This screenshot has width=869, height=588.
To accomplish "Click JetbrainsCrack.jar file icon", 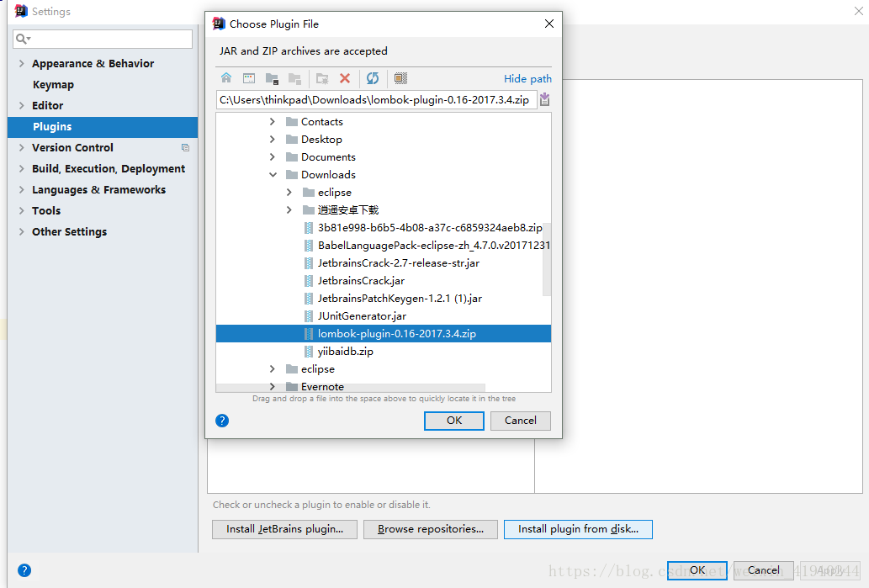I will [309, 280].
